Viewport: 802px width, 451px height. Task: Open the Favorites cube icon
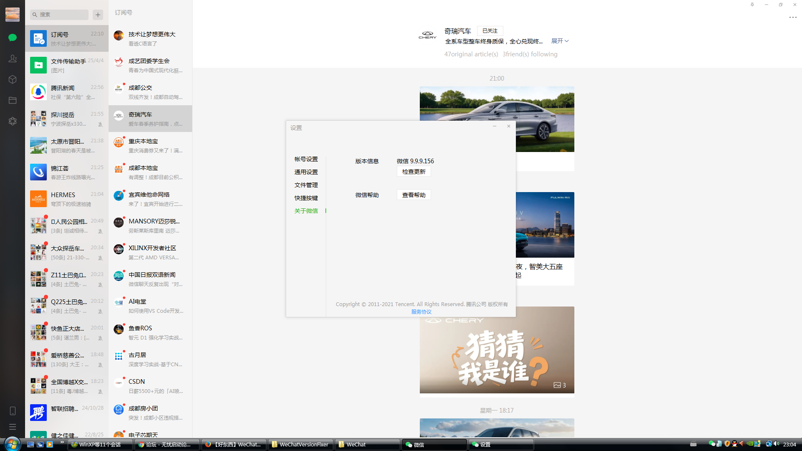(13, 79)
